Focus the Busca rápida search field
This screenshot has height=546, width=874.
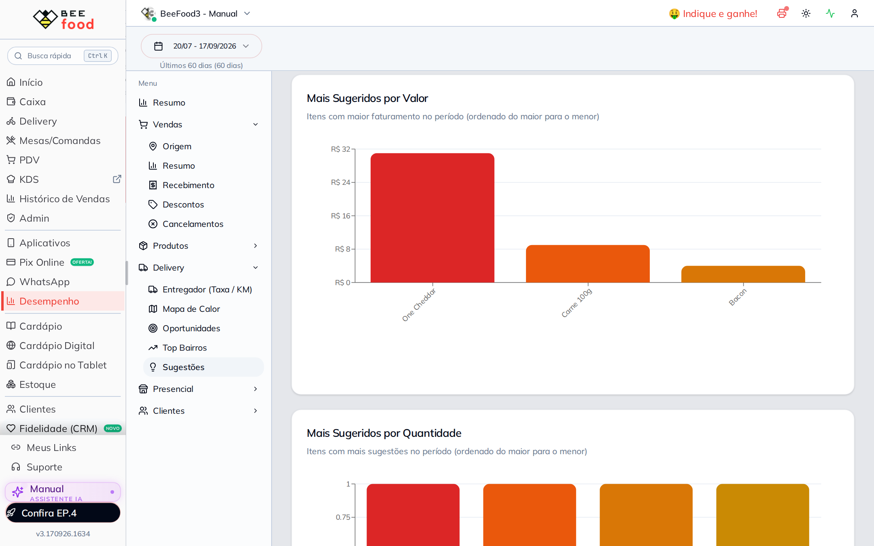tap(63, 56)
